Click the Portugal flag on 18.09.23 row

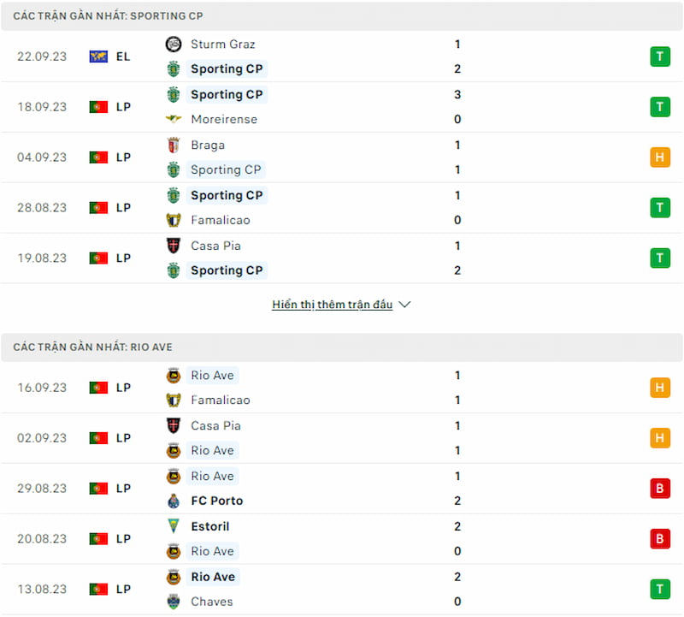coord(98,107)
